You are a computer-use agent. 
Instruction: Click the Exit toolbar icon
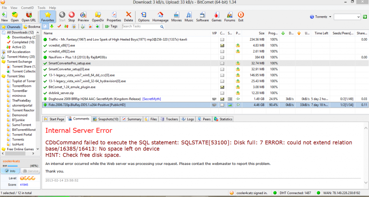click(241, 17)
